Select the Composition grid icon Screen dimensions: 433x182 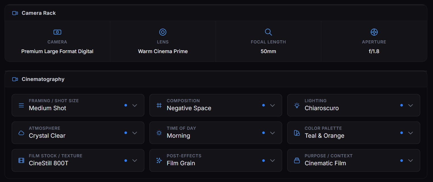[159, 105]
